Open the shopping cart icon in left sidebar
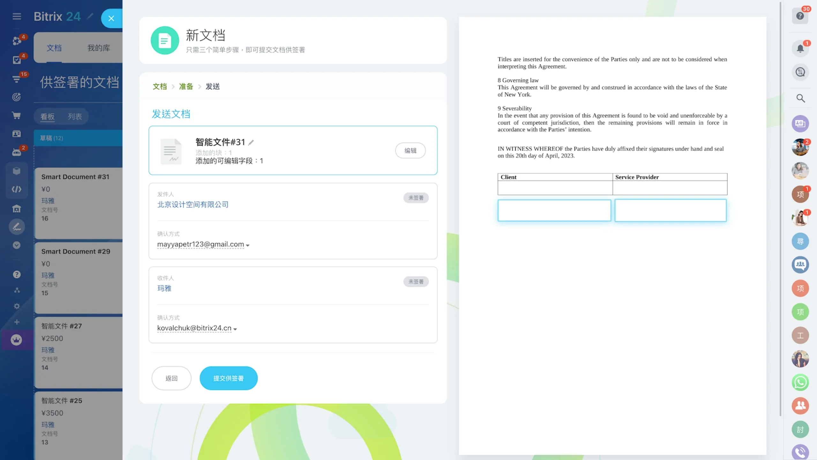This screenshot has height=460, width=817. tap(17, 115)
